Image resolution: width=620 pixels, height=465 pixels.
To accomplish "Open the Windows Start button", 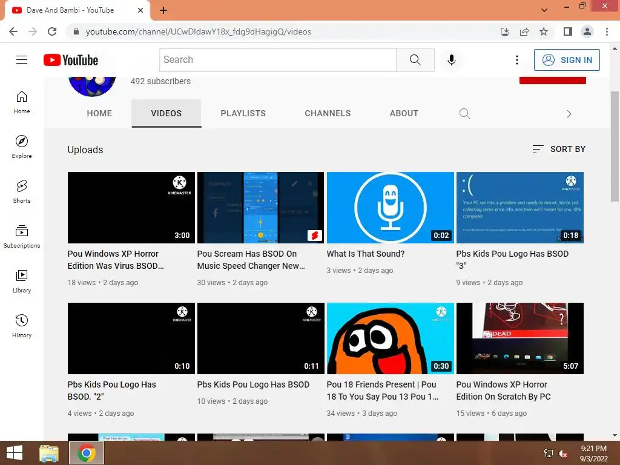I will tap(15, 453).
